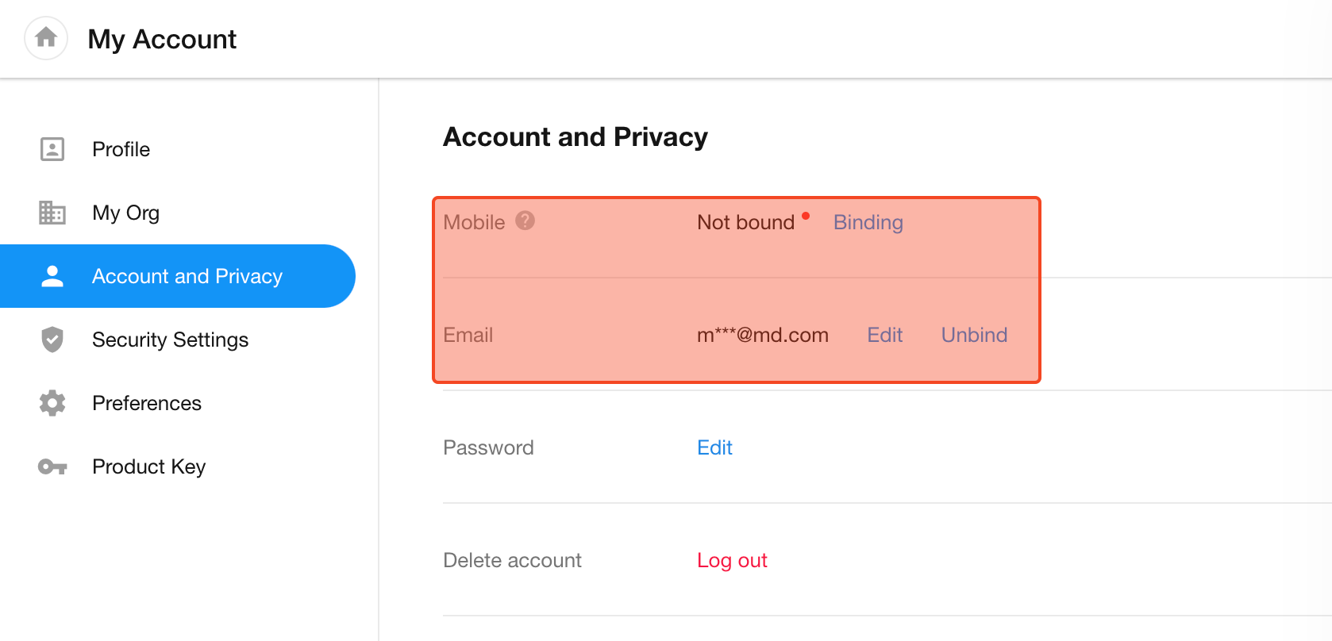This screenshot has height=641, width=1332.
Task: Click the Preferences gear icon
Action: coord(52,403)
